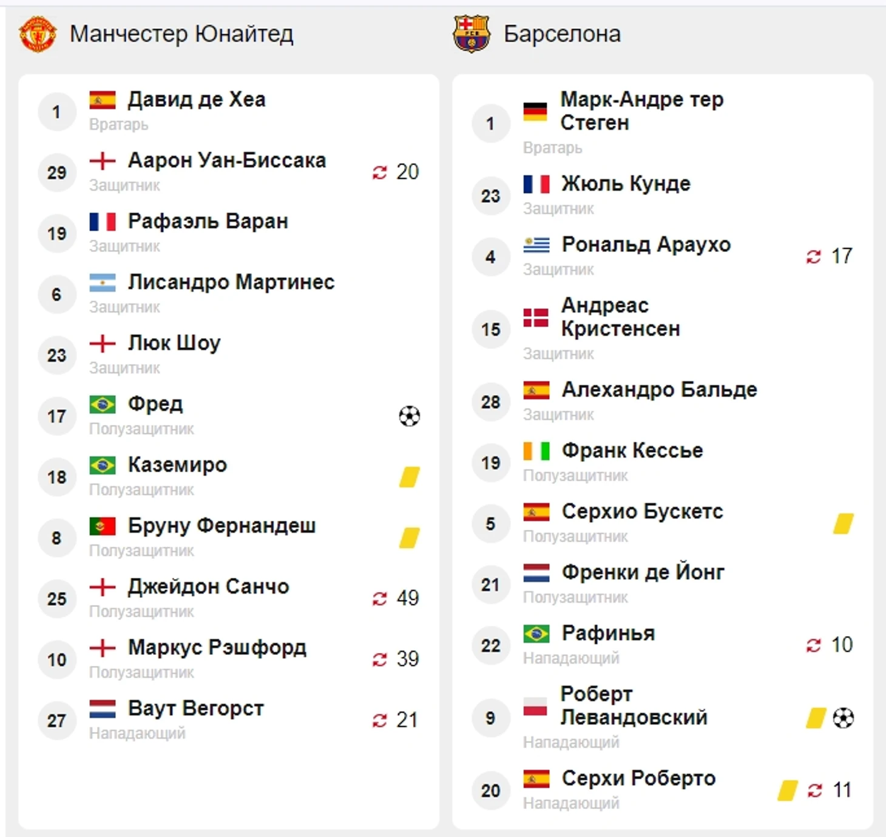Click shirt number 27 beside Ваут Вегорст
Image resolution: width=886 pixels, height=837 pixels.
coord(57,720)
